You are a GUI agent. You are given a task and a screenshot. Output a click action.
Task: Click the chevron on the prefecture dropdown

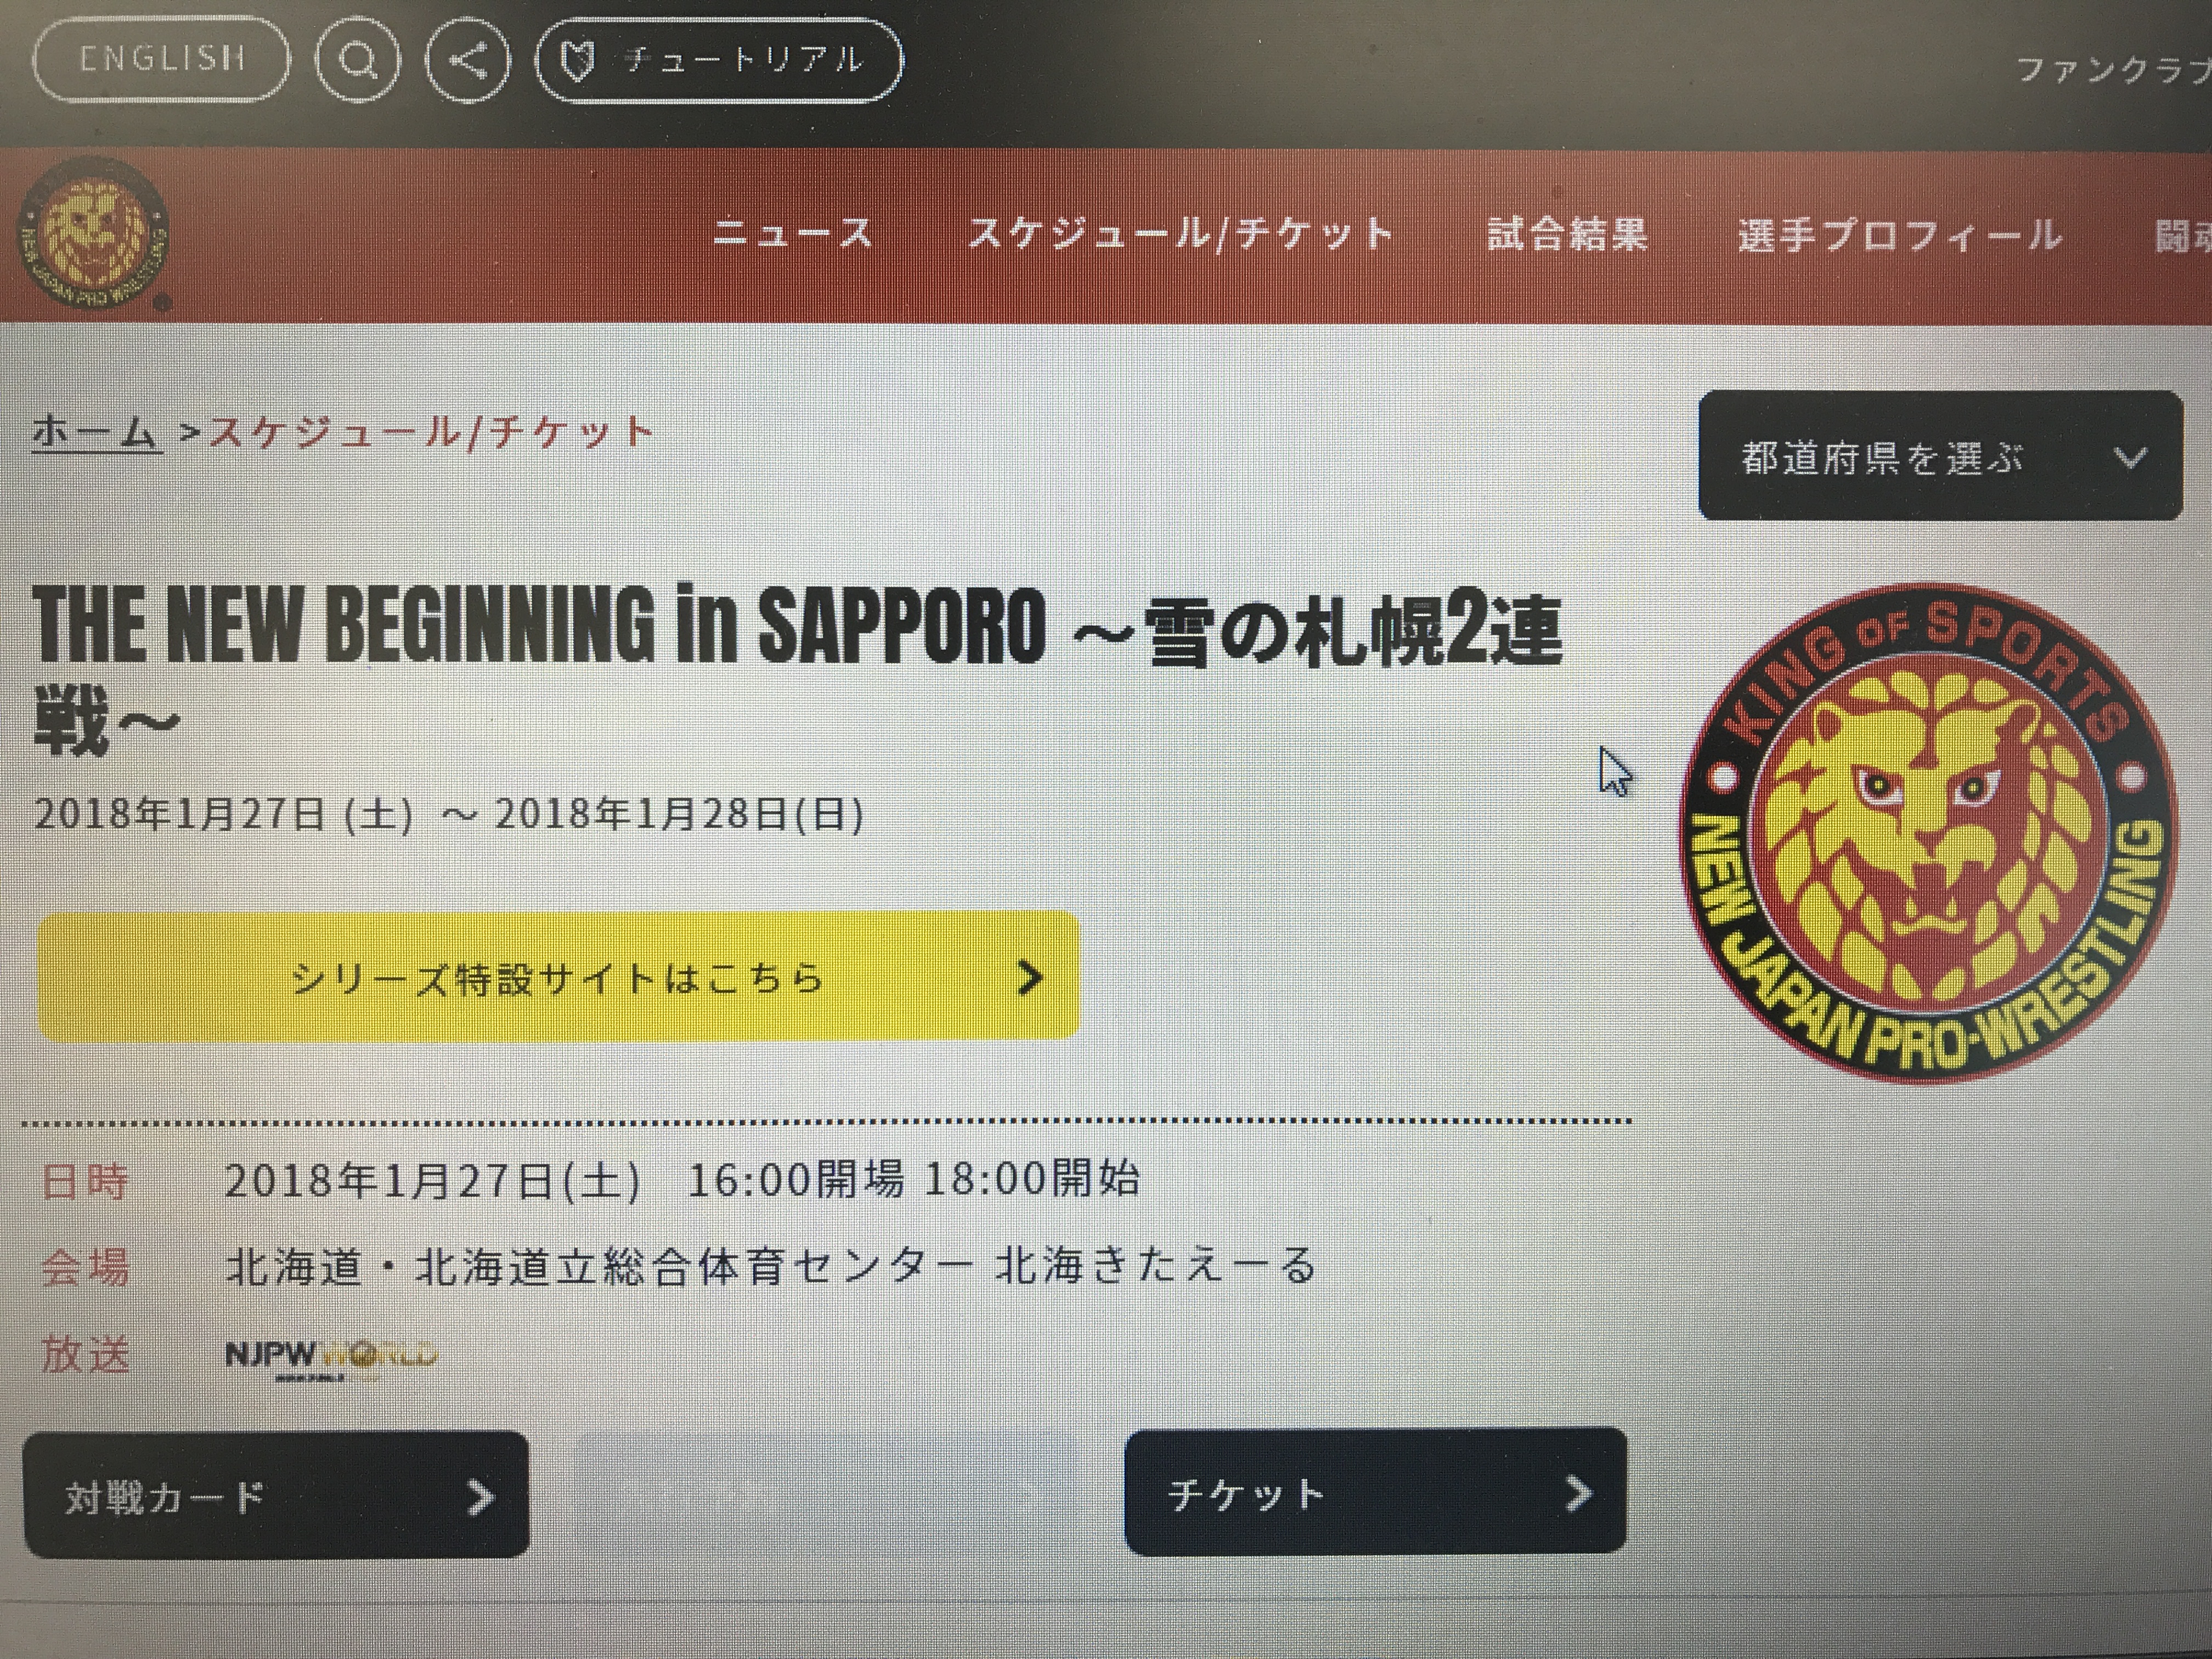point(2130,458)
